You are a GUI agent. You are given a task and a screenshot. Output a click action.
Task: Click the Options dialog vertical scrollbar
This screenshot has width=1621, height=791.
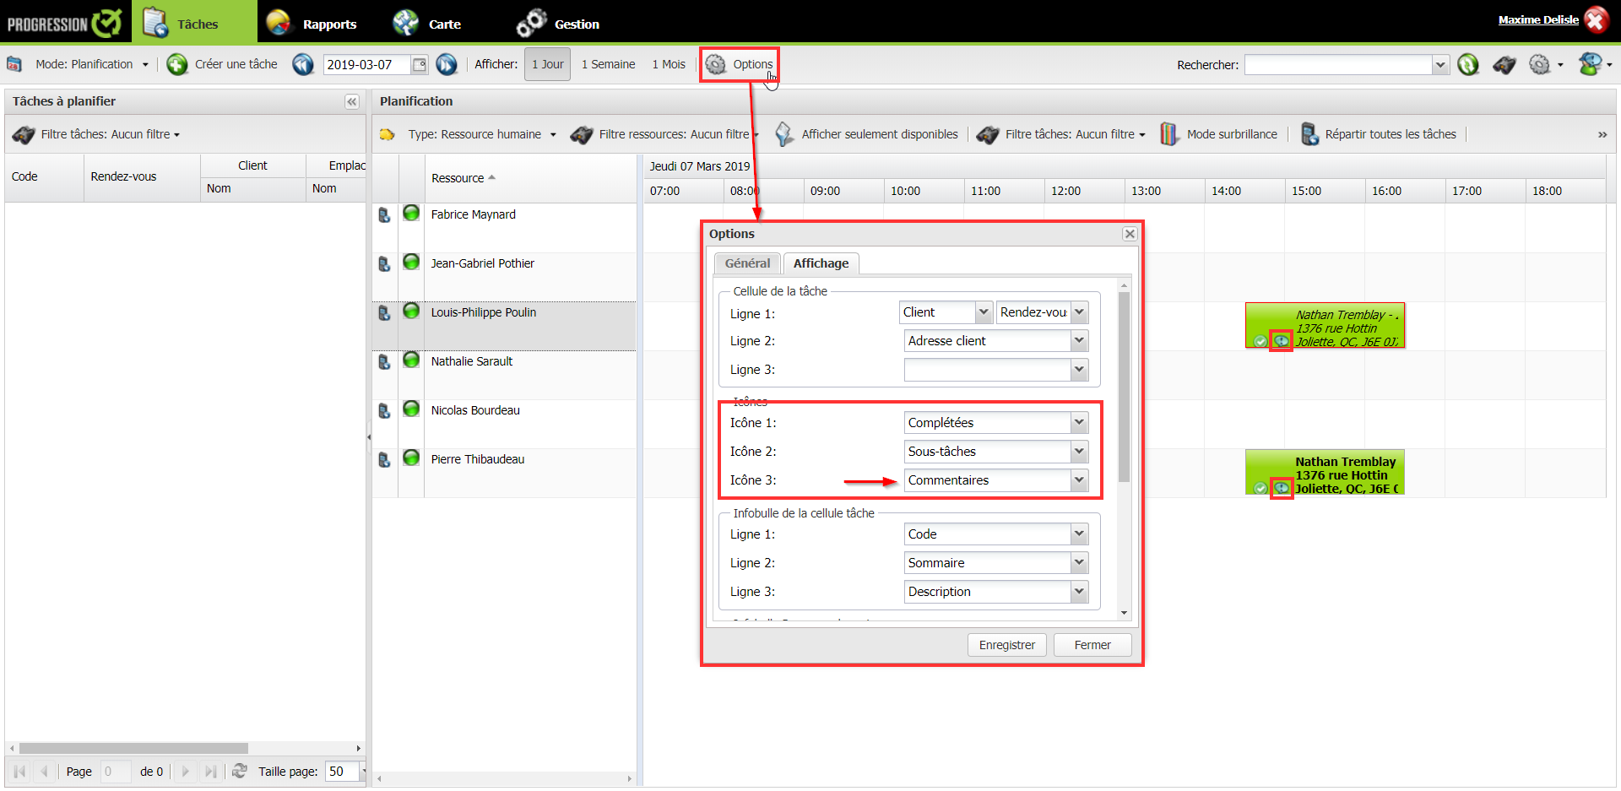[x=1124, y=388]
